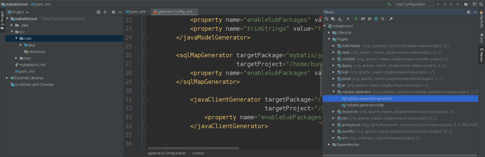485x157 pixels.
Task: Open Search Everywhere magnifier
Action: [481, 4]
